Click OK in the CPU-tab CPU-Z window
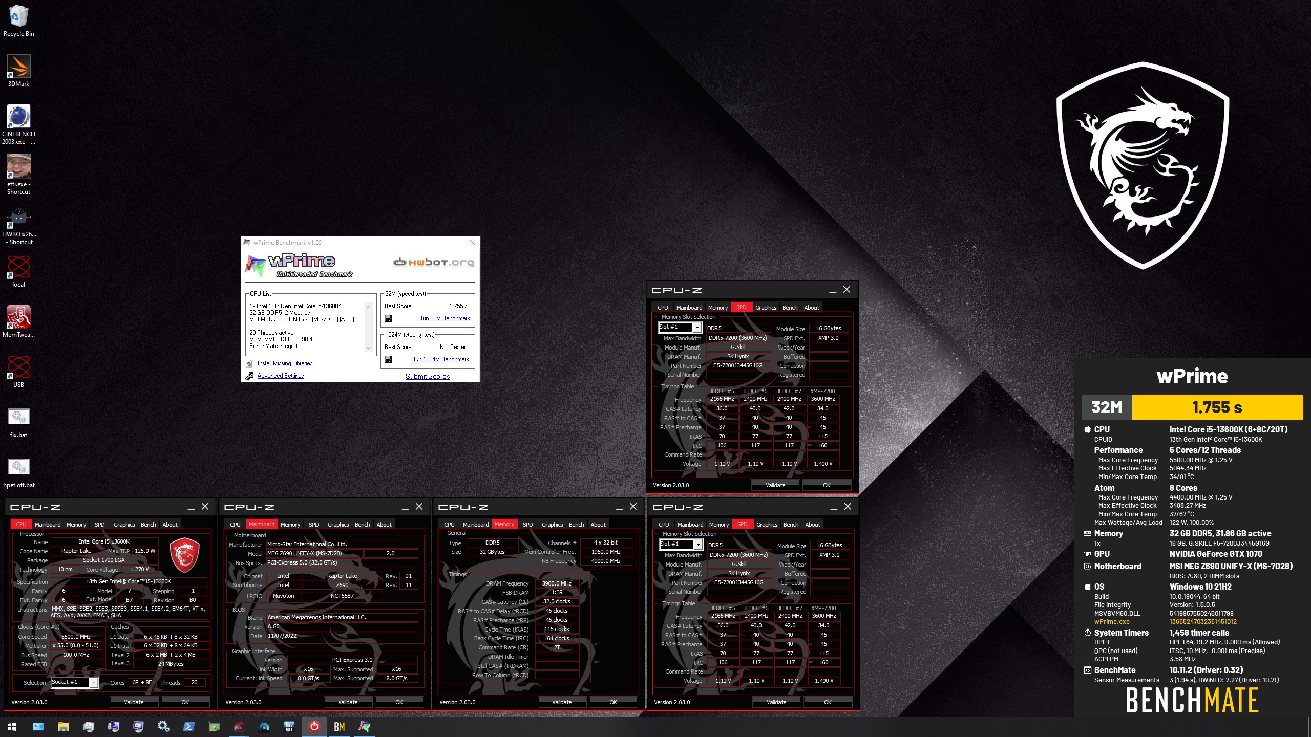Screen dimensions: 1311x737 point(185,702)
